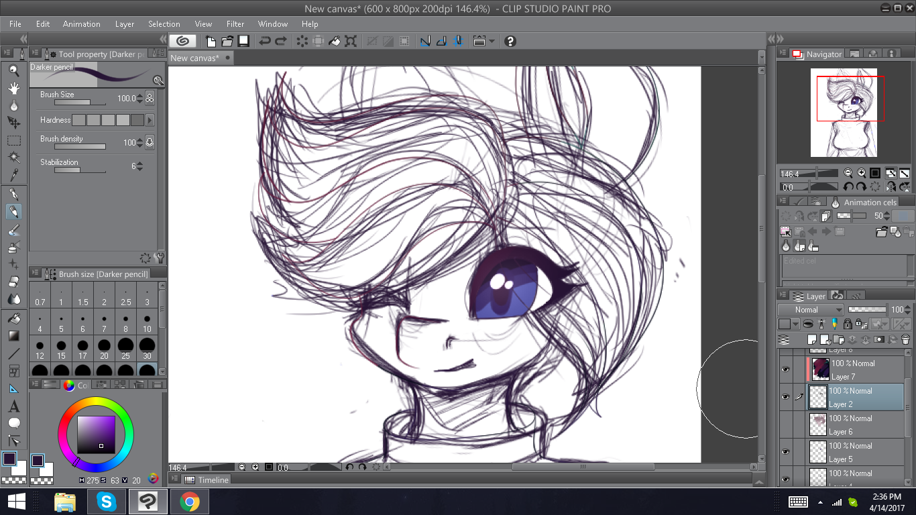Select the rectangle Selection area tool

13,140
